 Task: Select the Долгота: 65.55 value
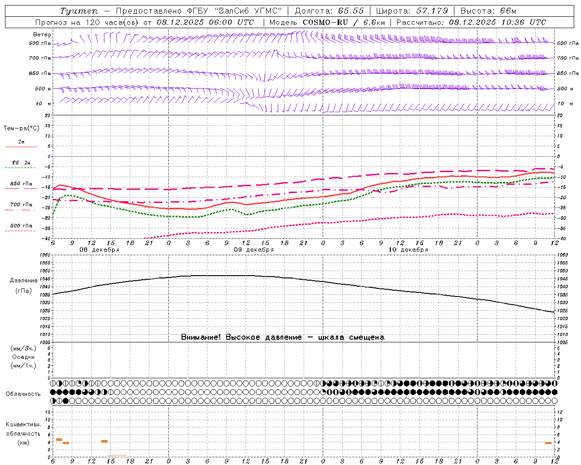[x=329, y=11]
